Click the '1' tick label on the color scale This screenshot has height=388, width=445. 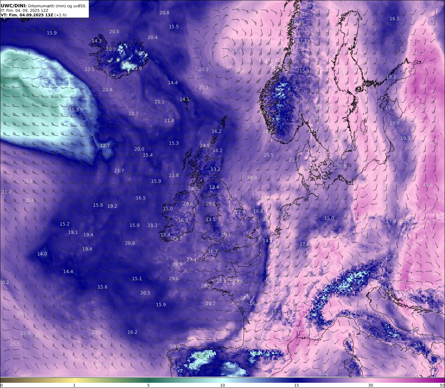tap(74, 385)
